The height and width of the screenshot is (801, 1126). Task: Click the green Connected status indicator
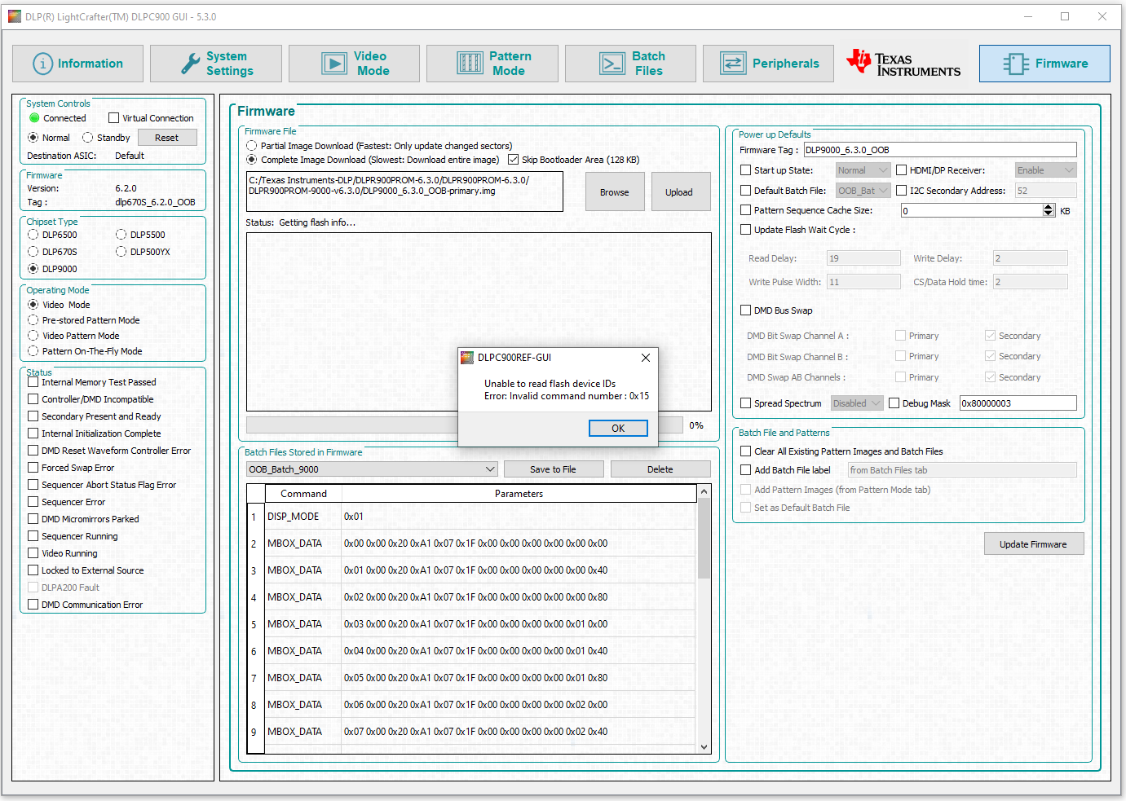pos(34,118)
